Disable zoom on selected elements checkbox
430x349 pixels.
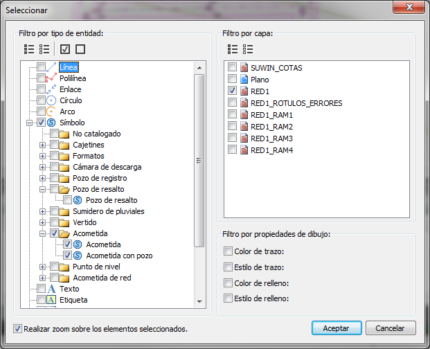coord(17,328)
